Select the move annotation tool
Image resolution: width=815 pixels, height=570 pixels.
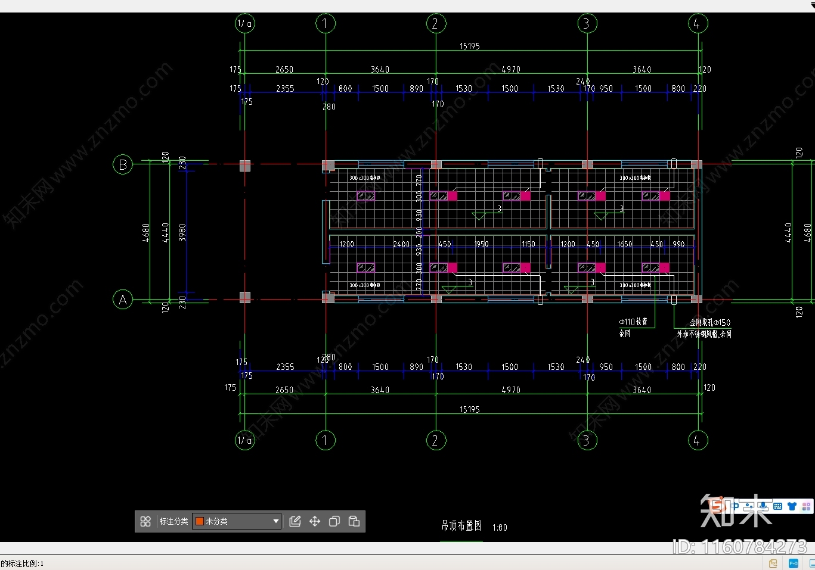point(315,522)
